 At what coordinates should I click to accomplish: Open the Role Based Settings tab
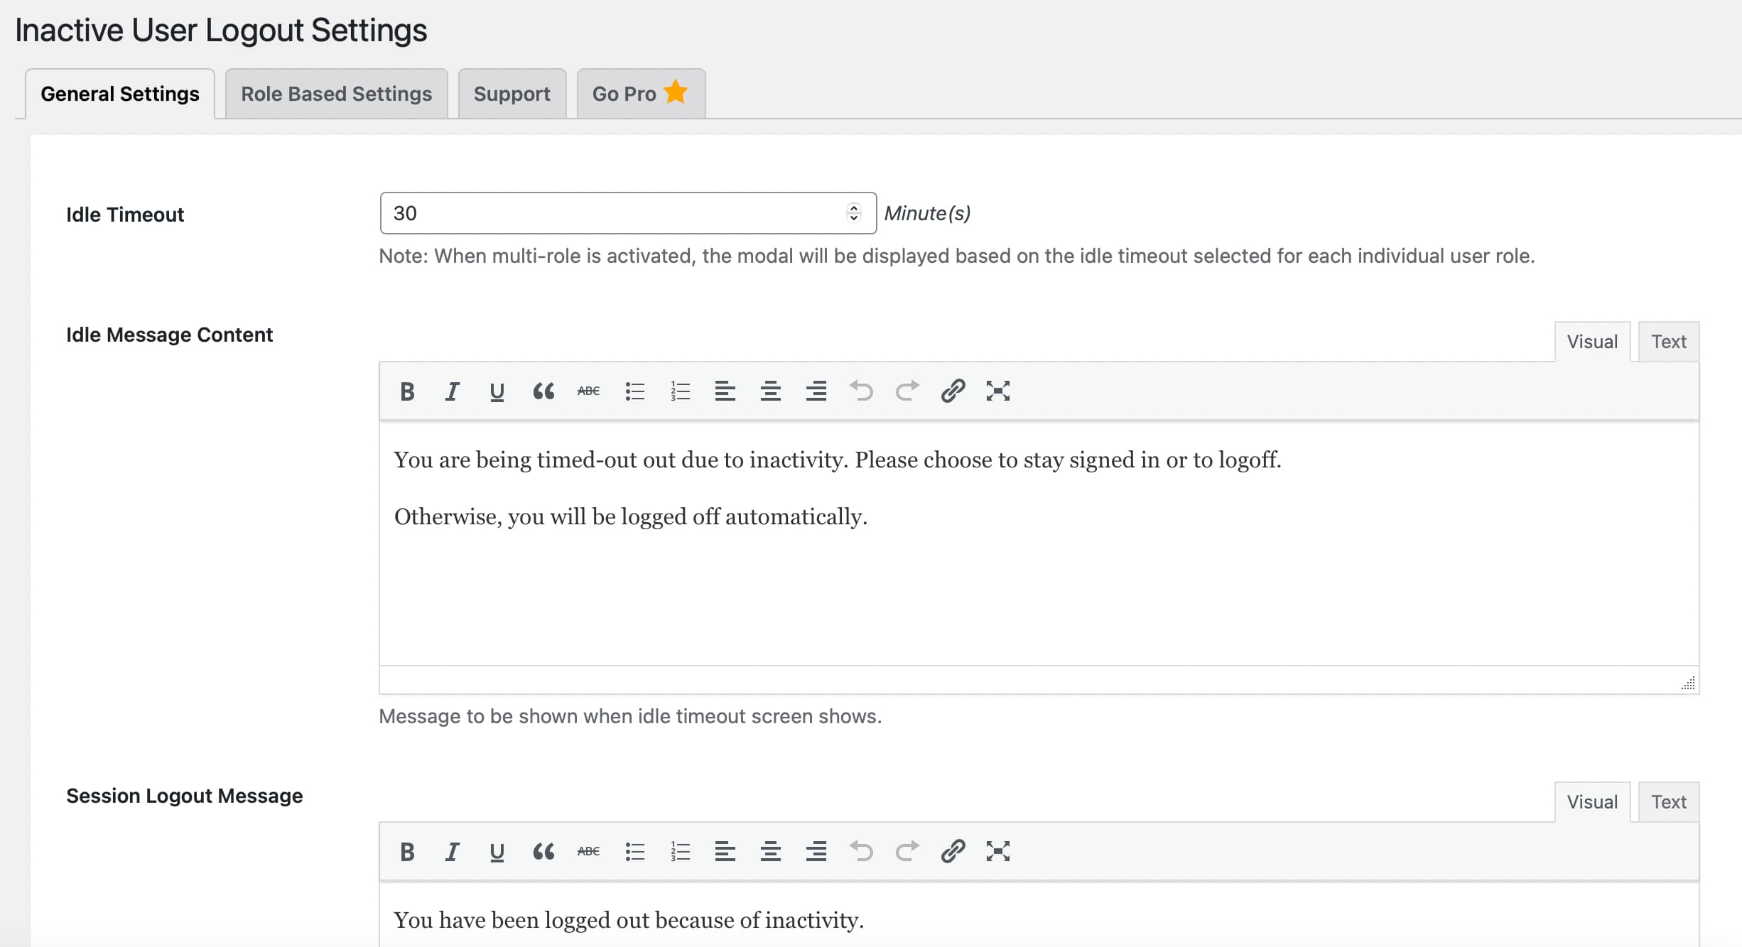coord(336,93)
